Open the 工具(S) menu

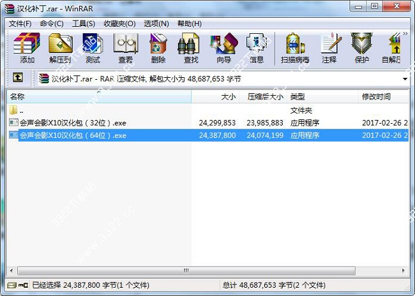click(x=84, y=24)
